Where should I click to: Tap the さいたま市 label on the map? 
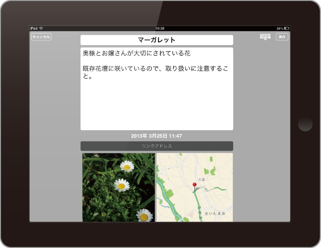pos(215,213)
